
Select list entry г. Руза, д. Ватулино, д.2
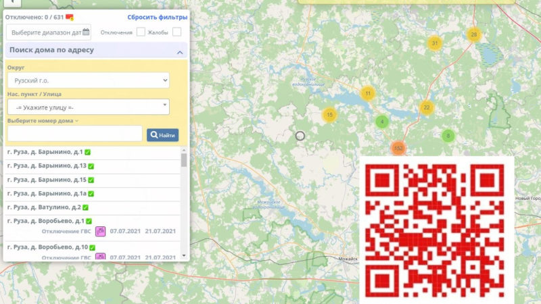click(45, 207)
